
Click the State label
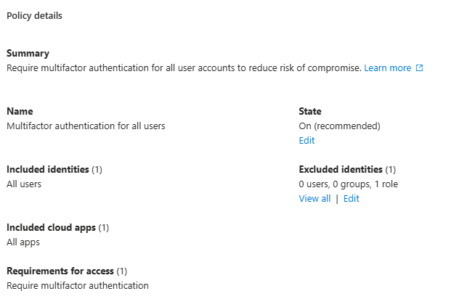[310, 112]
